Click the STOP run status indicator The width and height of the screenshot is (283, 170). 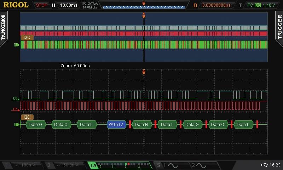(x=42, y=5)
